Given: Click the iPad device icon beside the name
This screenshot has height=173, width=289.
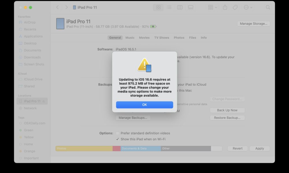Looking at the screenshot, I should pos(60,24).
